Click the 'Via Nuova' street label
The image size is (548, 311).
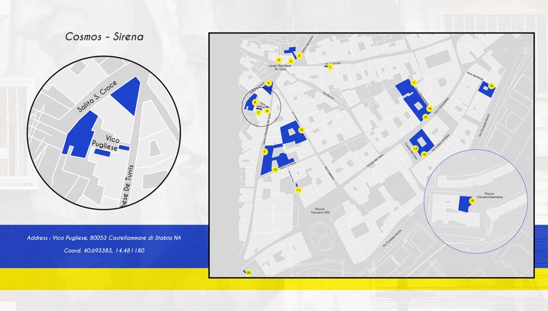328,97
